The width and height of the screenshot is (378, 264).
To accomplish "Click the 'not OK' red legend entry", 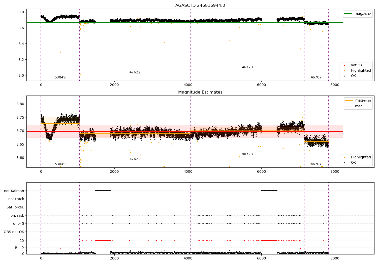I will pos(354,65).
